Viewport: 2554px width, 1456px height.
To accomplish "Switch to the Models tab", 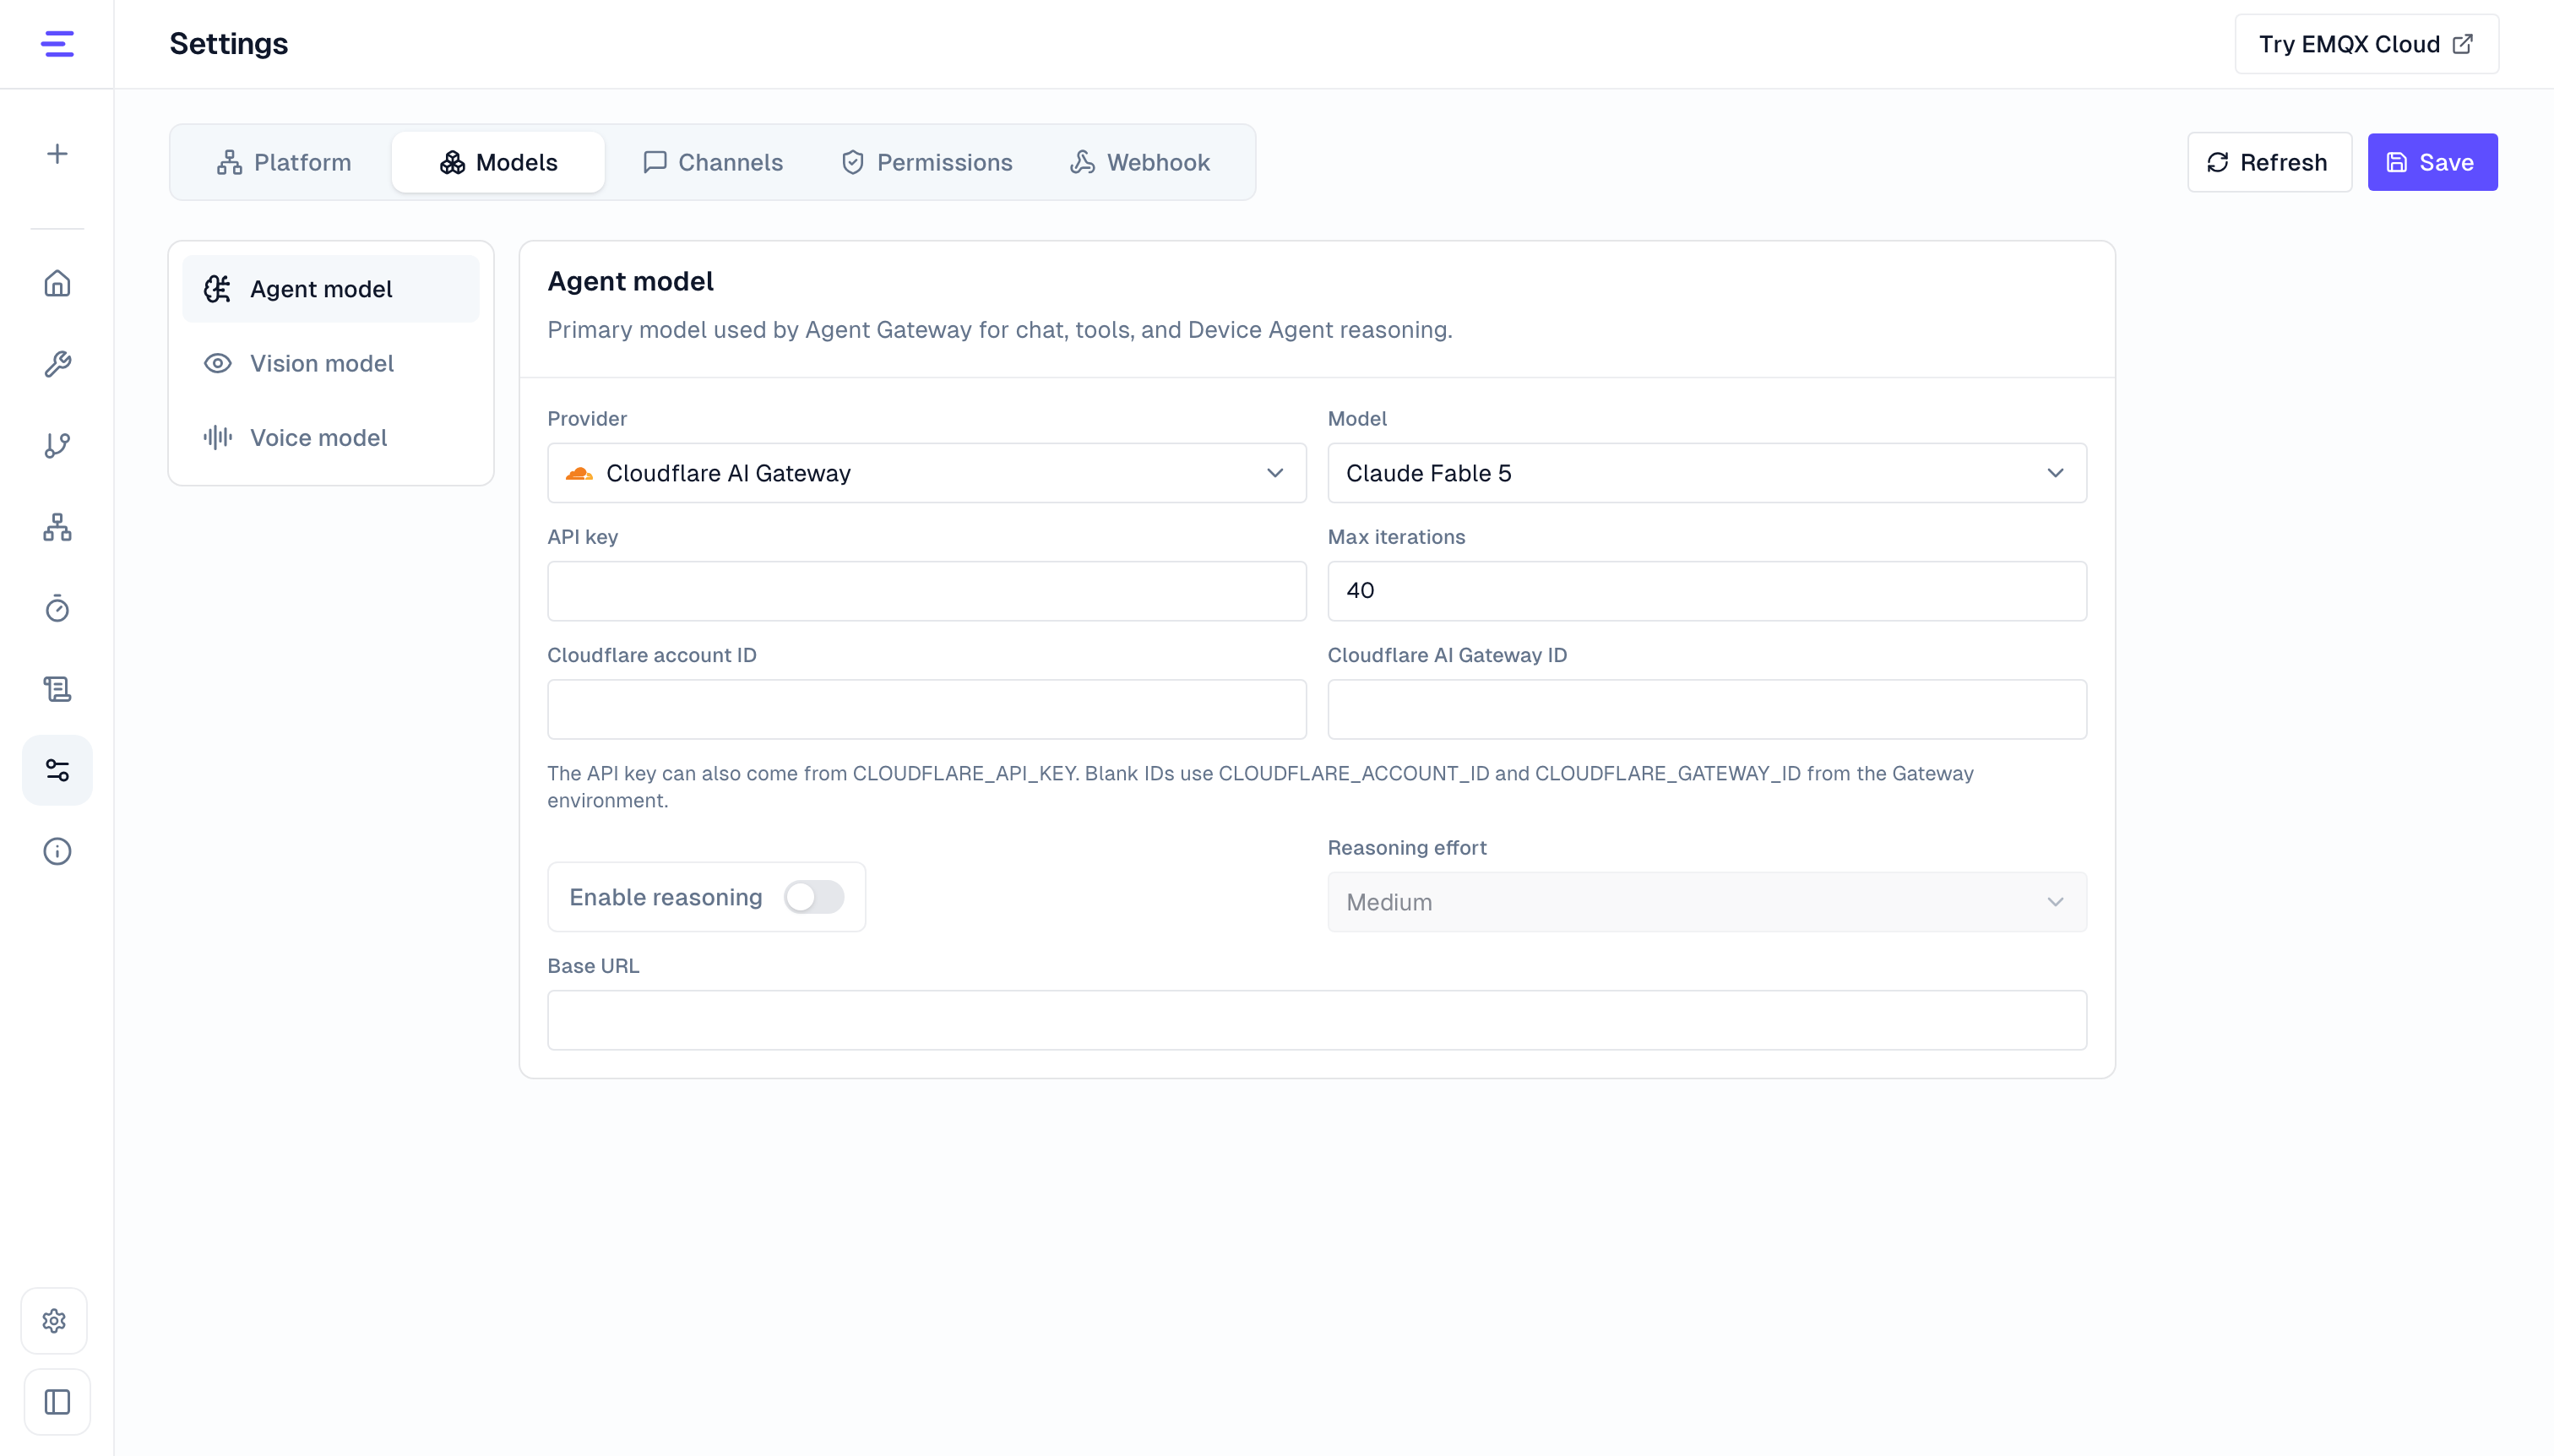I will (498, 162).
